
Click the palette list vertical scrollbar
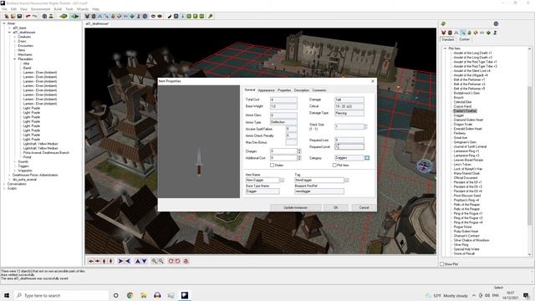point(529,150)
